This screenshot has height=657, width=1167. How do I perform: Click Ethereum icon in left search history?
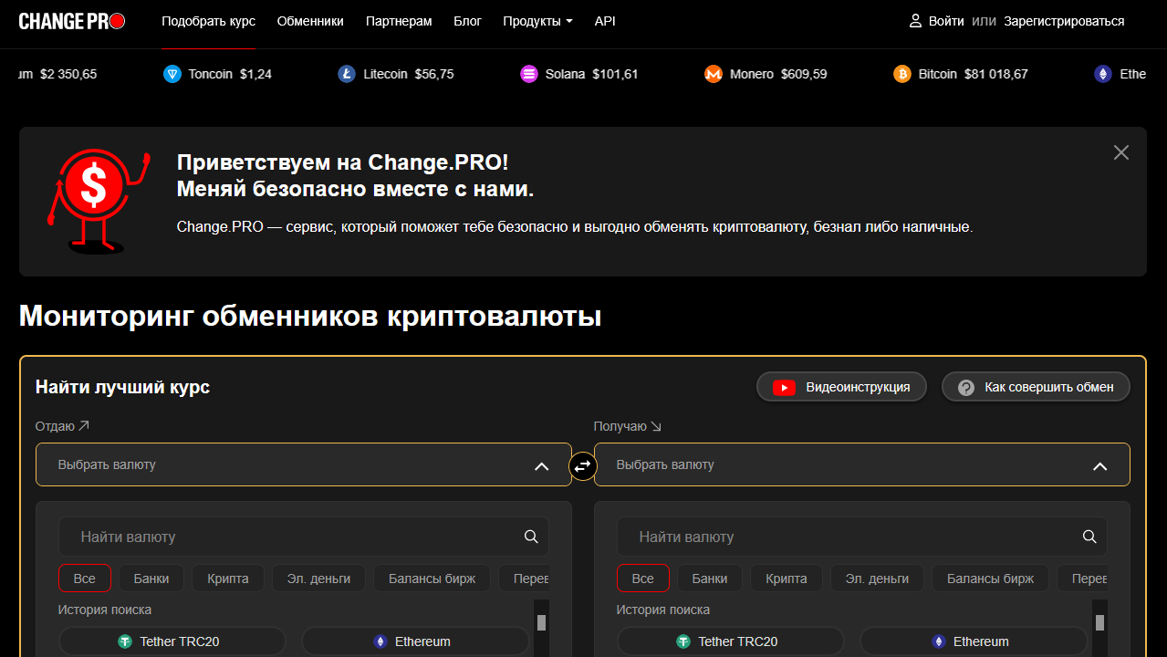tap(380, 641)
